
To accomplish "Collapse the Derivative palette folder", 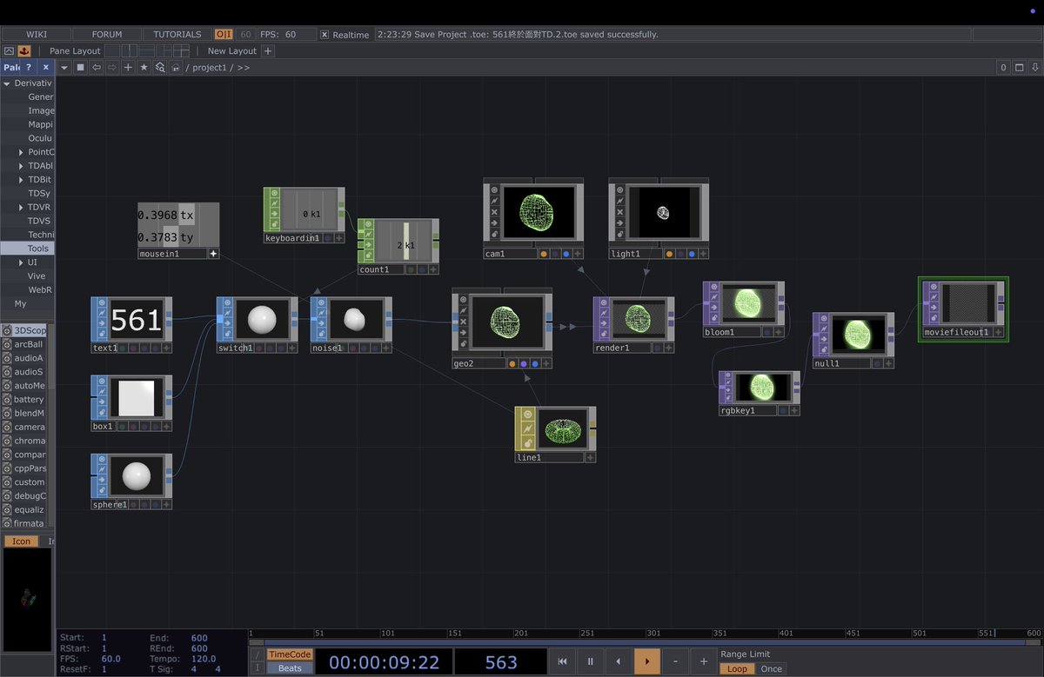I will tap(7, 83).
